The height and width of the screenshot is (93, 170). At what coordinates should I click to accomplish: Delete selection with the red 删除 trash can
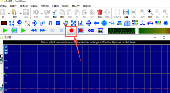click(x=100, y=12)
